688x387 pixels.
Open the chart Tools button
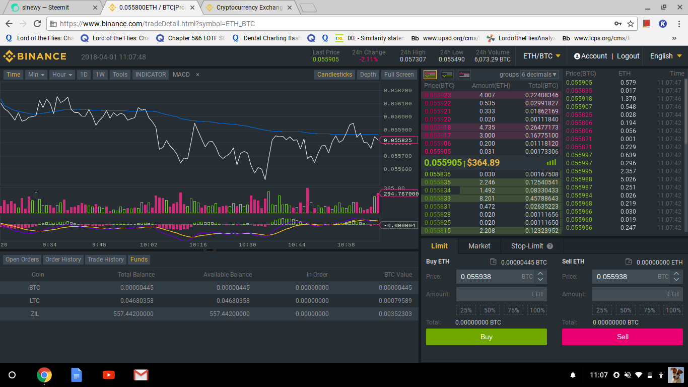(x=120, y=75)
